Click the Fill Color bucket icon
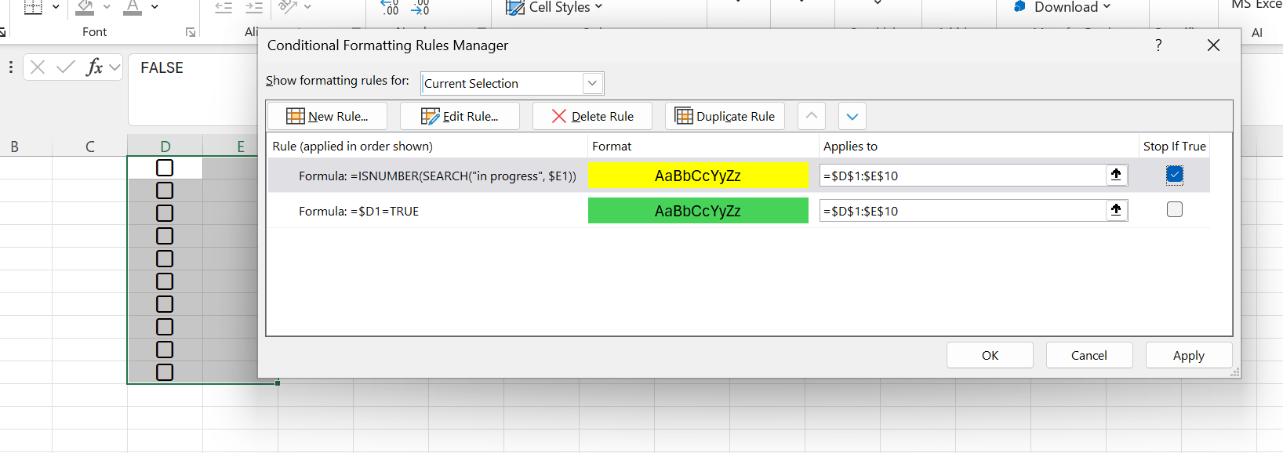 pyautogui.click(x=85, y=8)
